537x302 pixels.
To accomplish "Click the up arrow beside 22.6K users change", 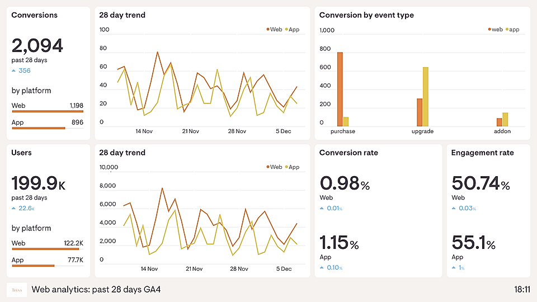I will pyautogui.click(x=13, y=209).
